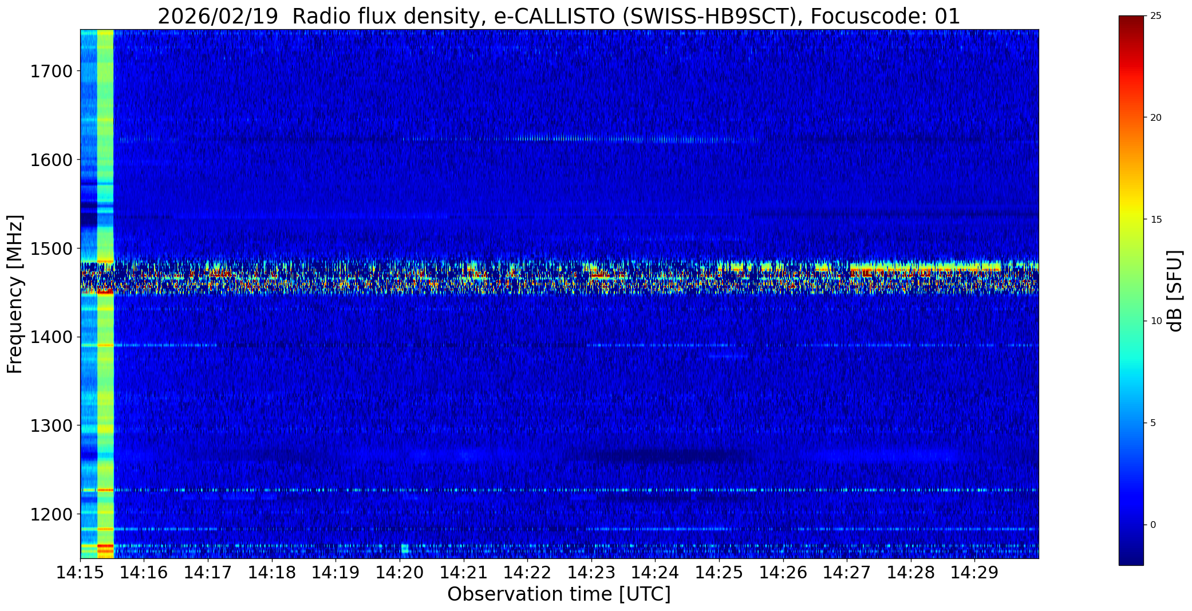Click the 1300 frequency tick label

click(51, 425)
